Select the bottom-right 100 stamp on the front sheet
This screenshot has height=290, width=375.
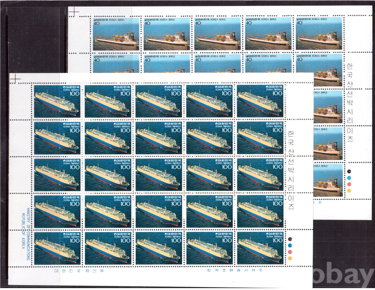259,248
